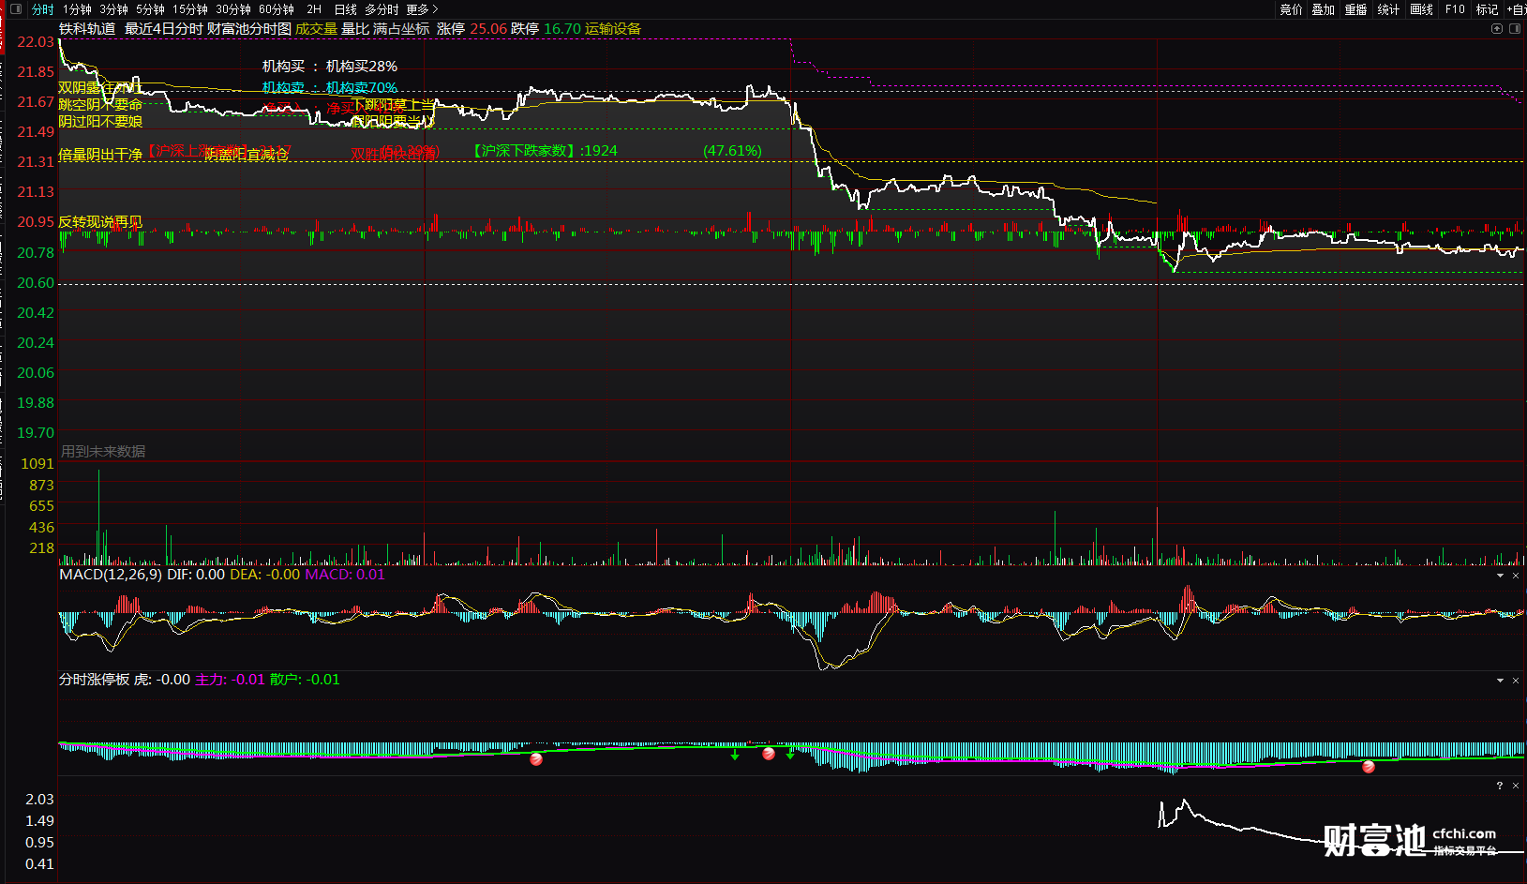Viewport: 1527px width, 884px height.
Task: Select the 3分钟 period tab
Action: (113, 9)
